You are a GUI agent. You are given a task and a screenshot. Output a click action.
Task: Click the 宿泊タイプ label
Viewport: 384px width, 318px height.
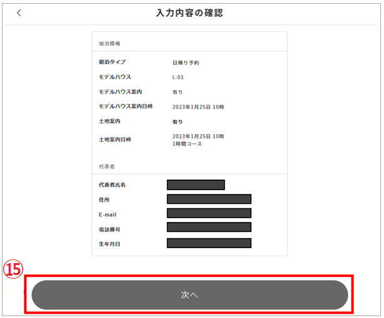coord(112,62)
